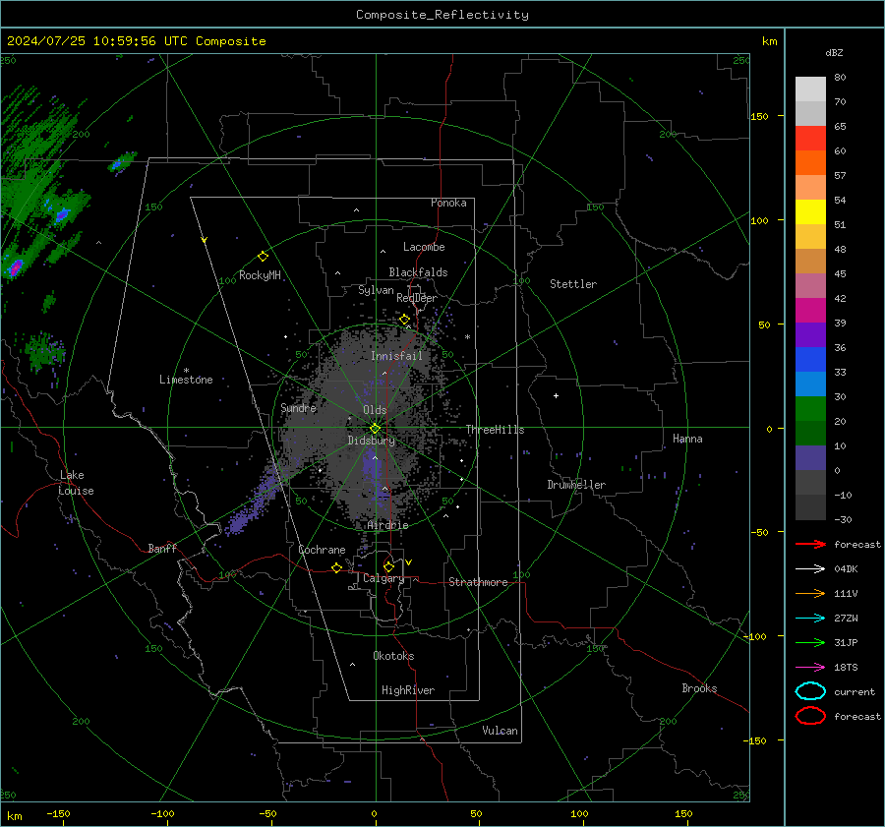Click the -50 tick on the right km axis

click(759, 532)
